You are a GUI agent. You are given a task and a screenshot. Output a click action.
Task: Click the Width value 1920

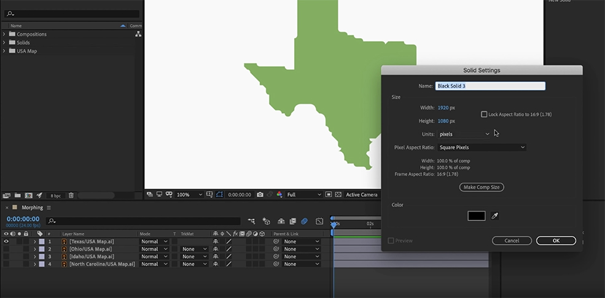(x=443, y=108)
